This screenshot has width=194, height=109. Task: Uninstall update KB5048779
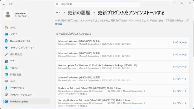click(179, 42)
